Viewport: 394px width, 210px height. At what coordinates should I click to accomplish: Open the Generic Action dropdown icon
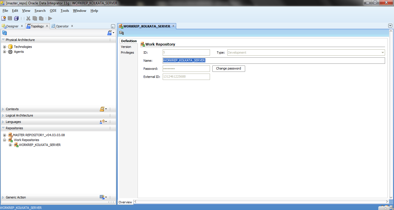(103, 197)
